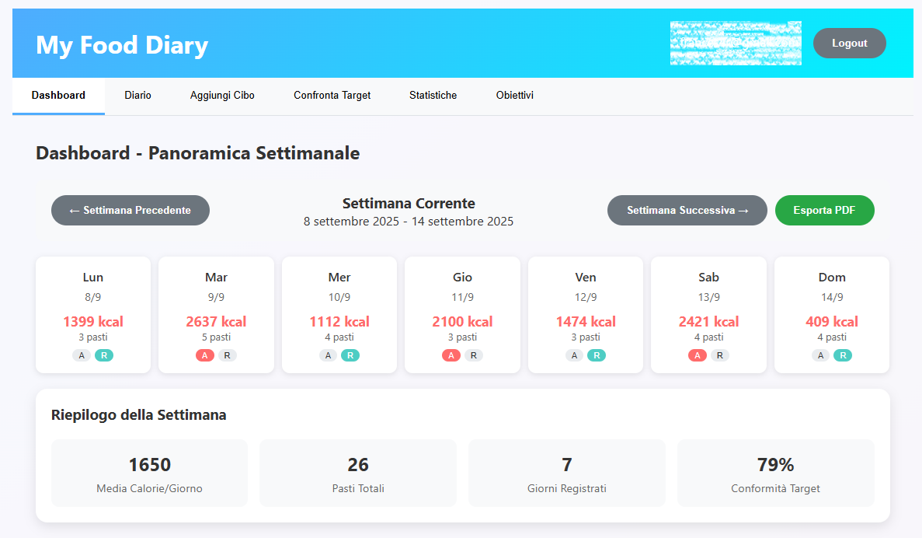Go to Settimana Precedente
This screenshot has height=538, width=922.
pos(130,211)
